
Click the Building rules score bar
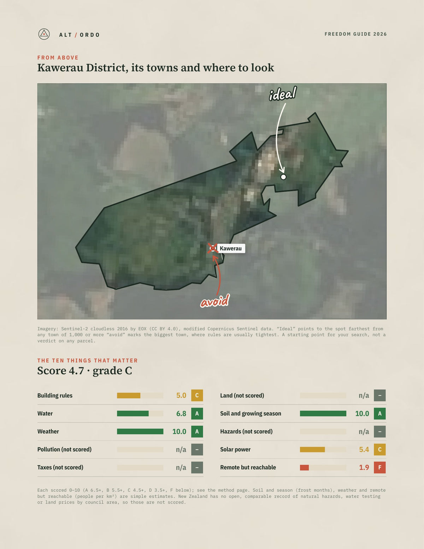(140, 395)
